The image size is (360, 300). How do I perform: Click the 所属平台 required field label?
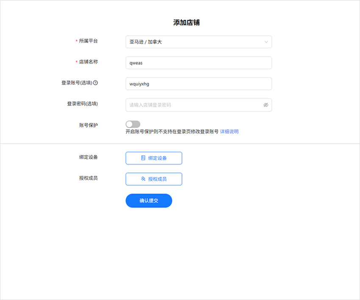(88, 41)
